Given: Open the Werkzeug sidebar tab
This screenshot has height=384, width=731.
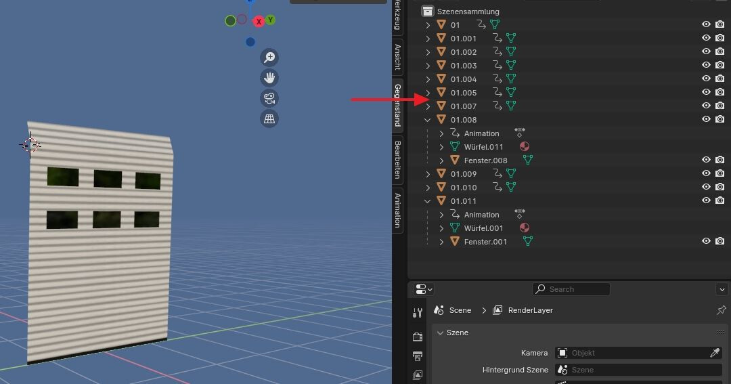Looking at the screenshot, I should tap(397, 16).
